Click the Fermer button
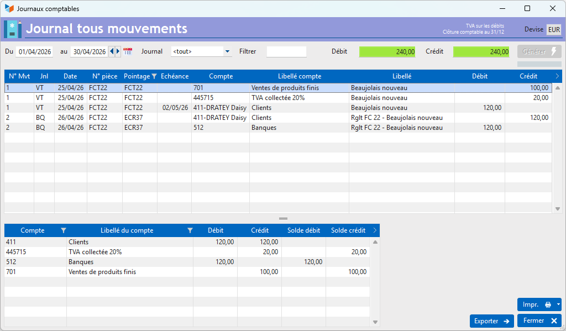The image size is (566, 331). pos(539,321)
